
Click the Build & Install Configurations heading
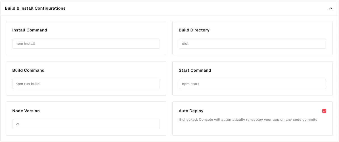[x=35, y=9]
